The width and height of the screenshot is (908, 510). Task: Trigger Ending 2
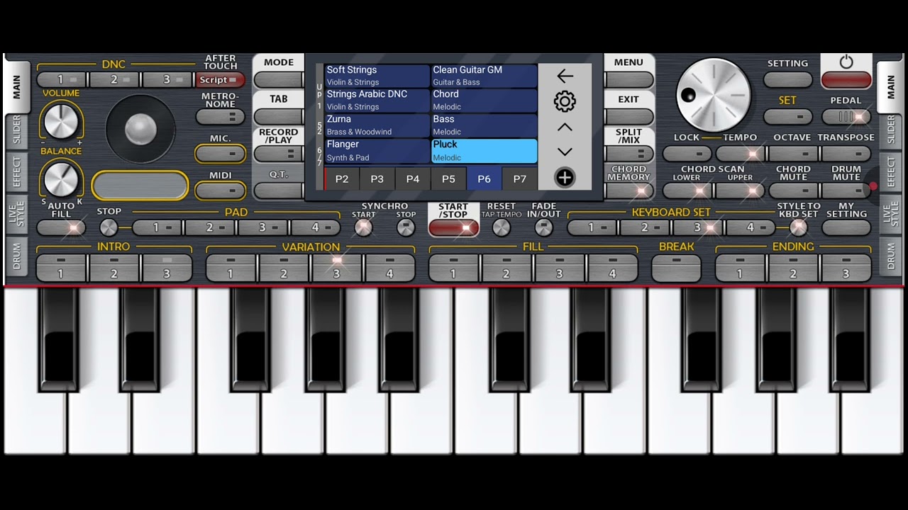[x=793, y=268]
